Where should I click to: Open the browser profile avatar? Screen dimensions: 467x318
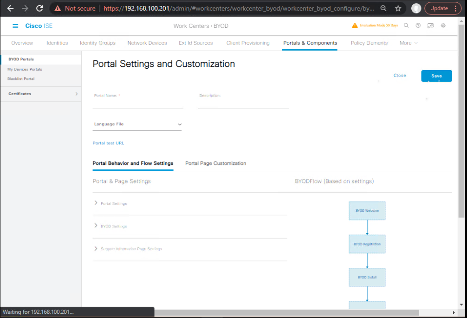(416, 8)
